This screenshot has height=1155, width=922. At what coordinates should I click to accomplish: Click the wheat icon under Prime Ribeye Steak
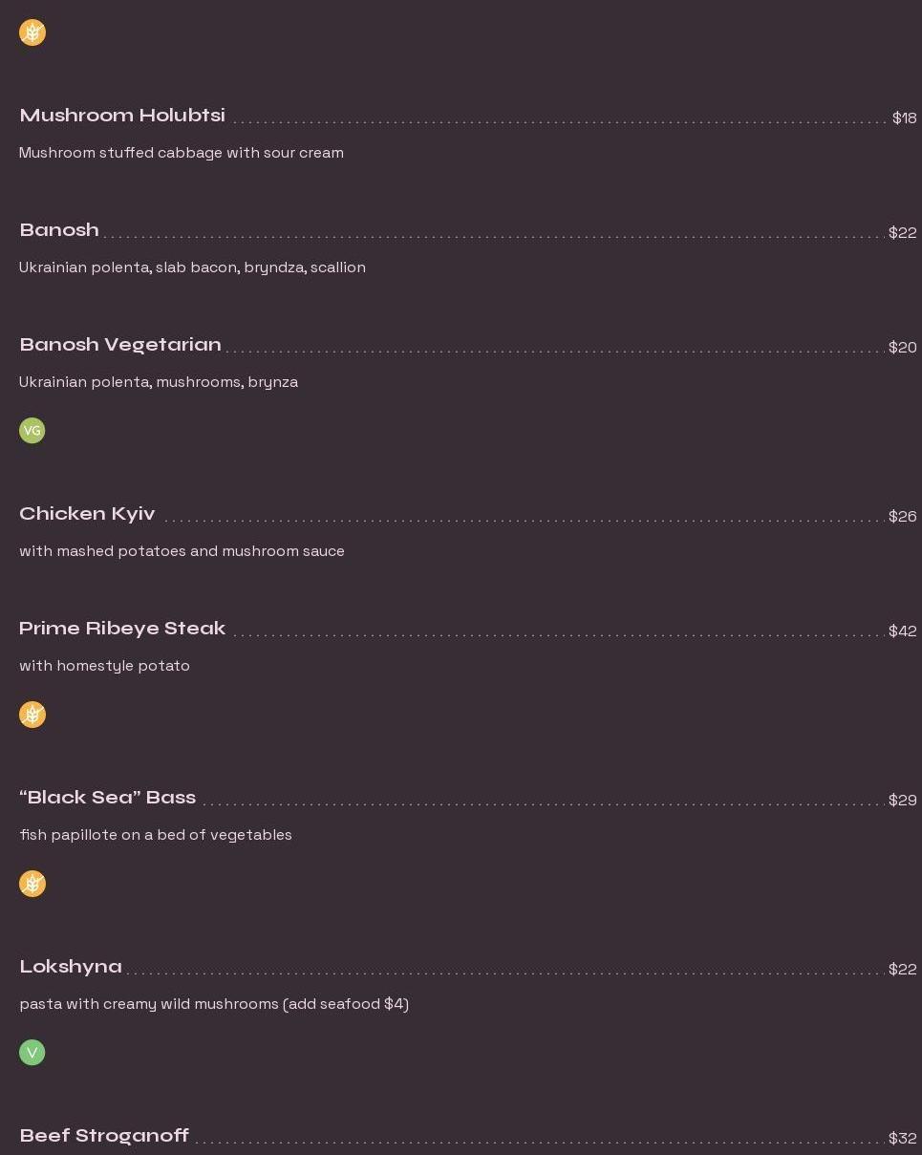[32, 715]
